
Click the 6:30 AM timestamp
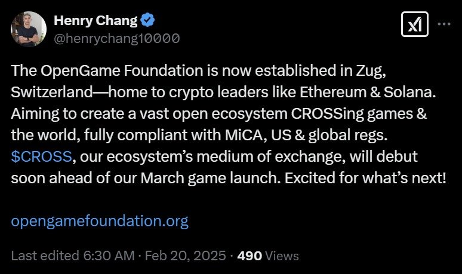(x=109, y=255)
